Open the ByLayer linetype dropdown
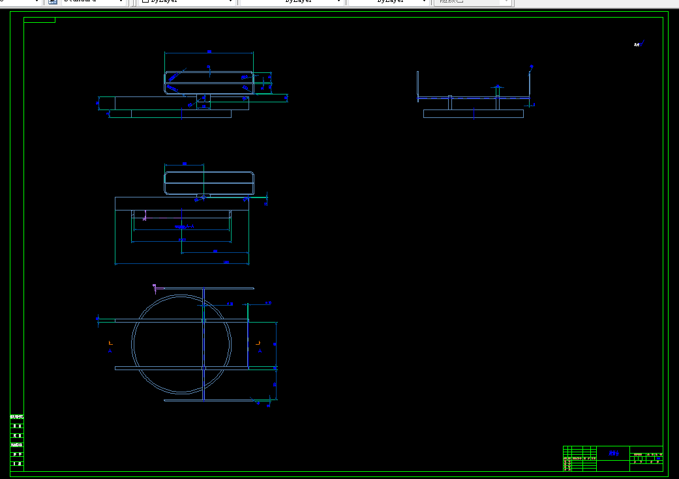 click(x=292, y=2)
